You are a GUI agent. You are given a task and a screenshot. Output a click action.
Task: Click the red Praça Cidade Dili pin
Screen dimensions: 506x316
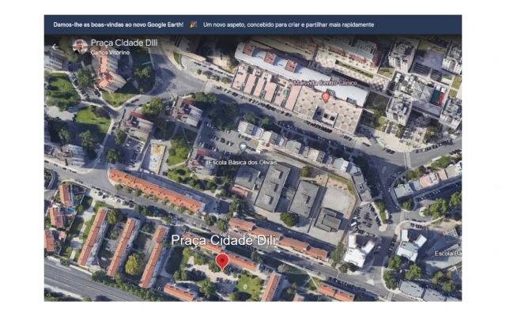[223, 261]
